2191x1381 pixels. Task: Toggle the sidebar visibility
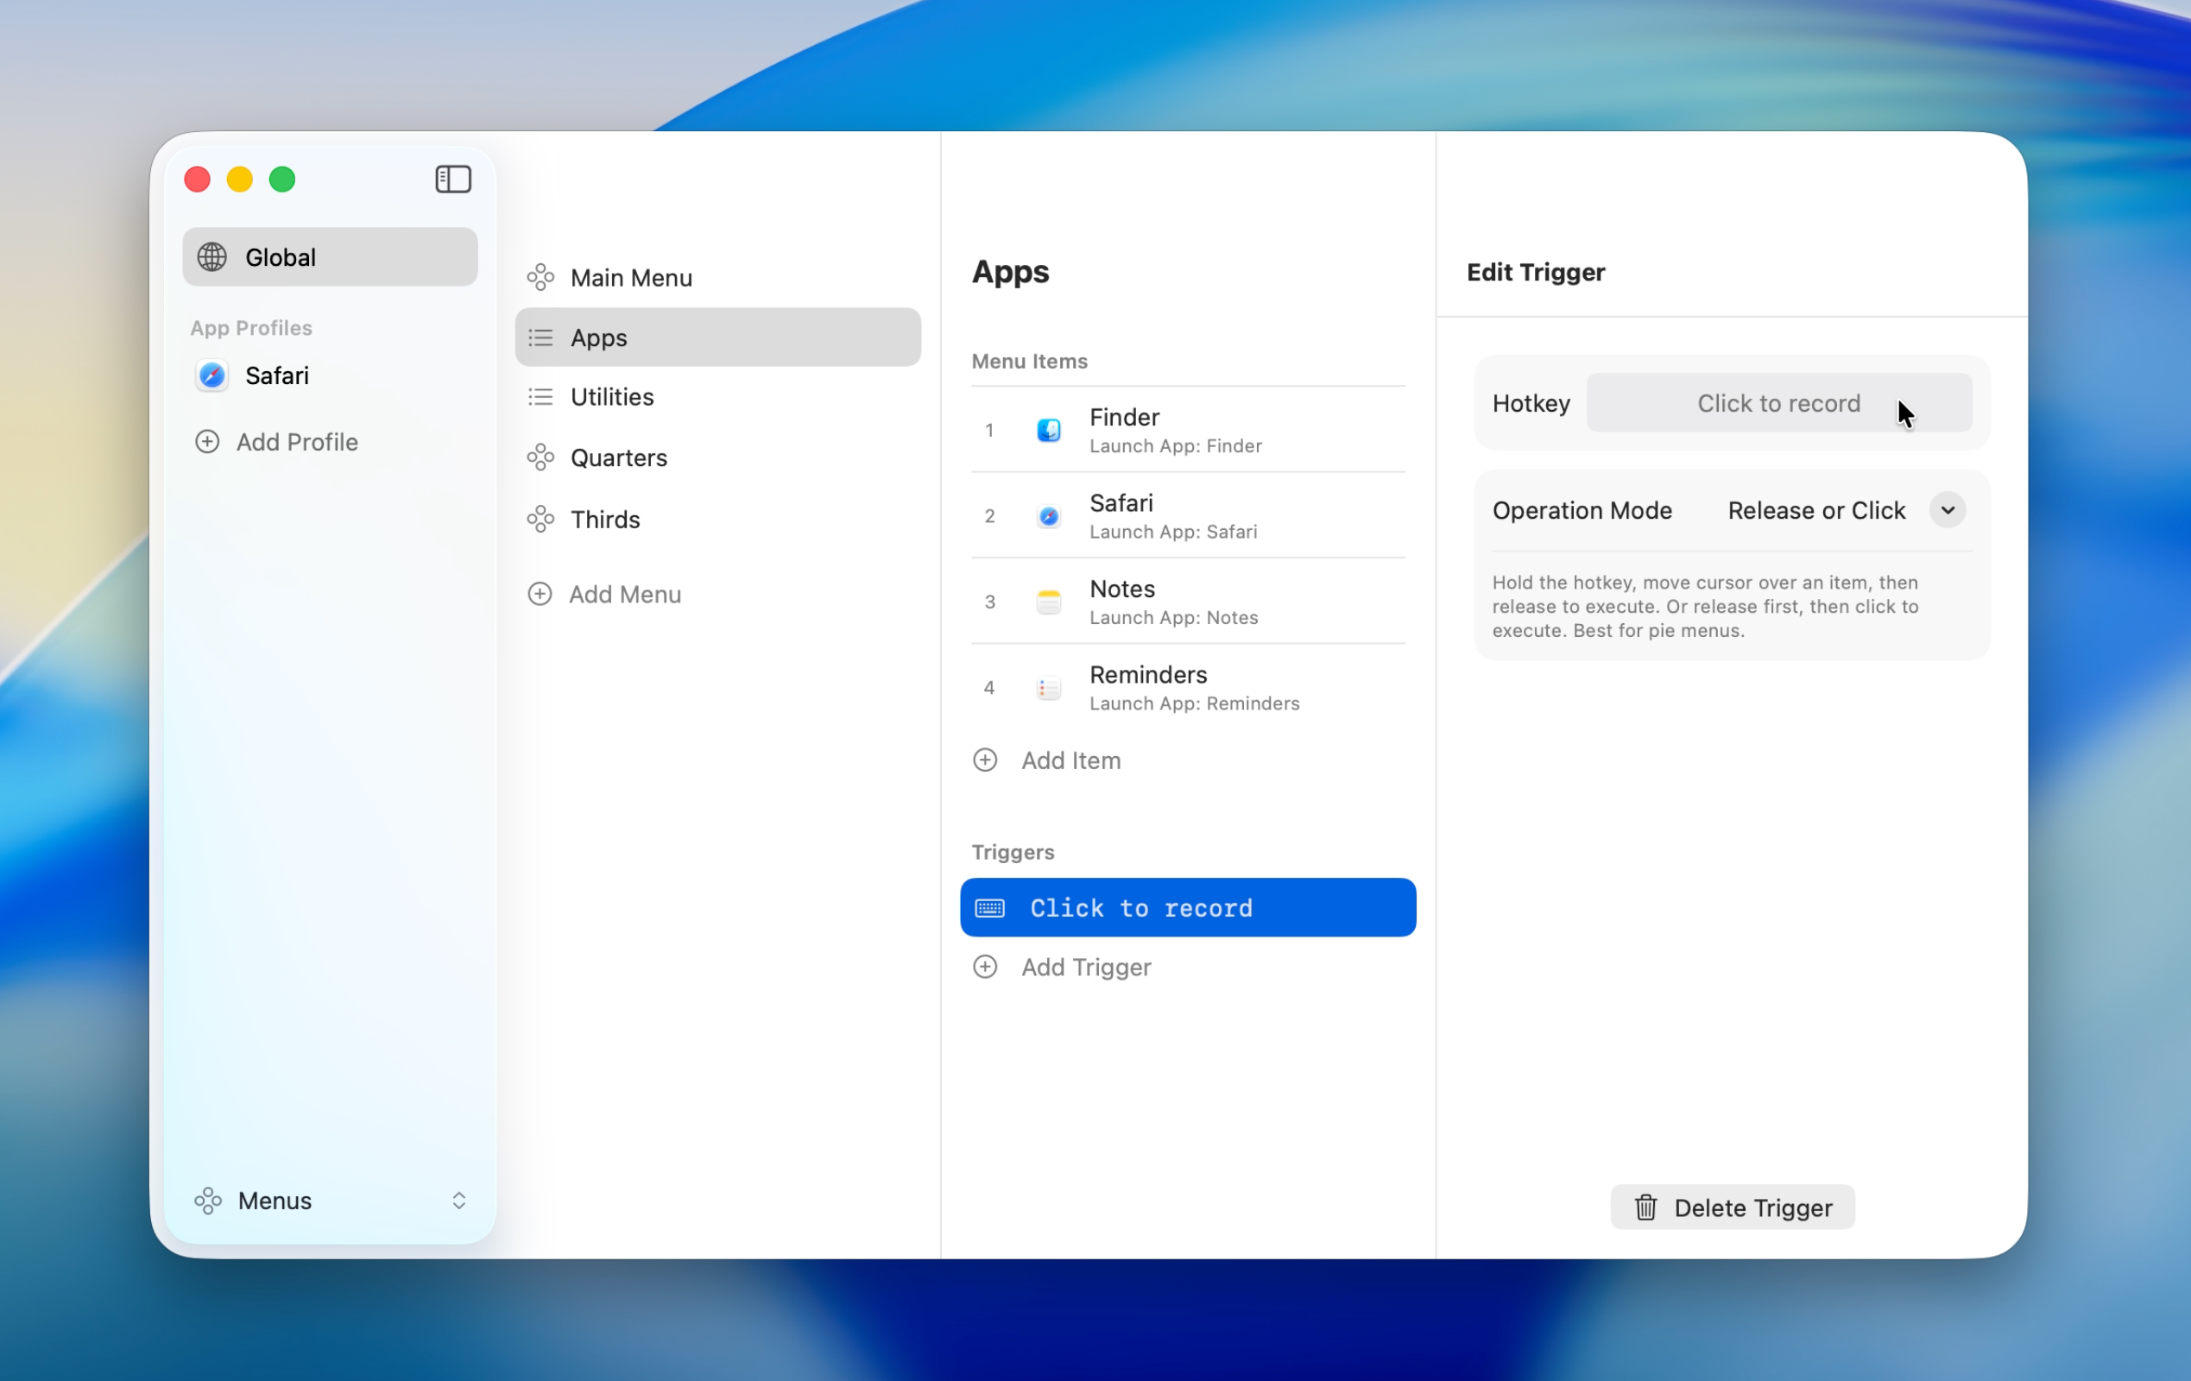click(x=452, y=179)
